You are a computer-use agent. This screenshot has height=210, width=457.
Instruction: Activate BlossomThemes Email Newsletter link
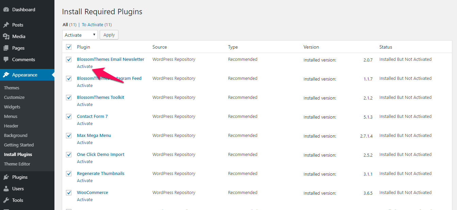click(x=85, y=66)
